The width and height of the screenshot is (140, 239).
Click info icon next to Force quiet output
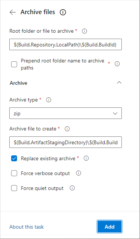pos(72,188)
